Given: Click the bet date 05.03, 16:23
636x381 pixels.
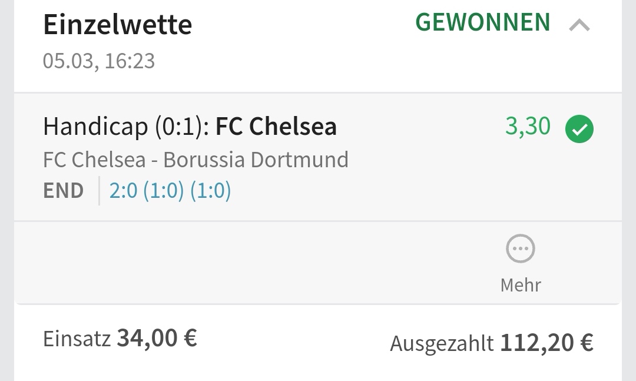Looking at the screenshot, I should (99, 61).
